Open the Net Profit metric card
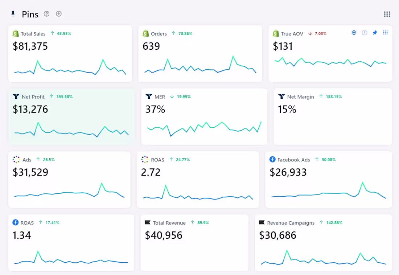 71,116
